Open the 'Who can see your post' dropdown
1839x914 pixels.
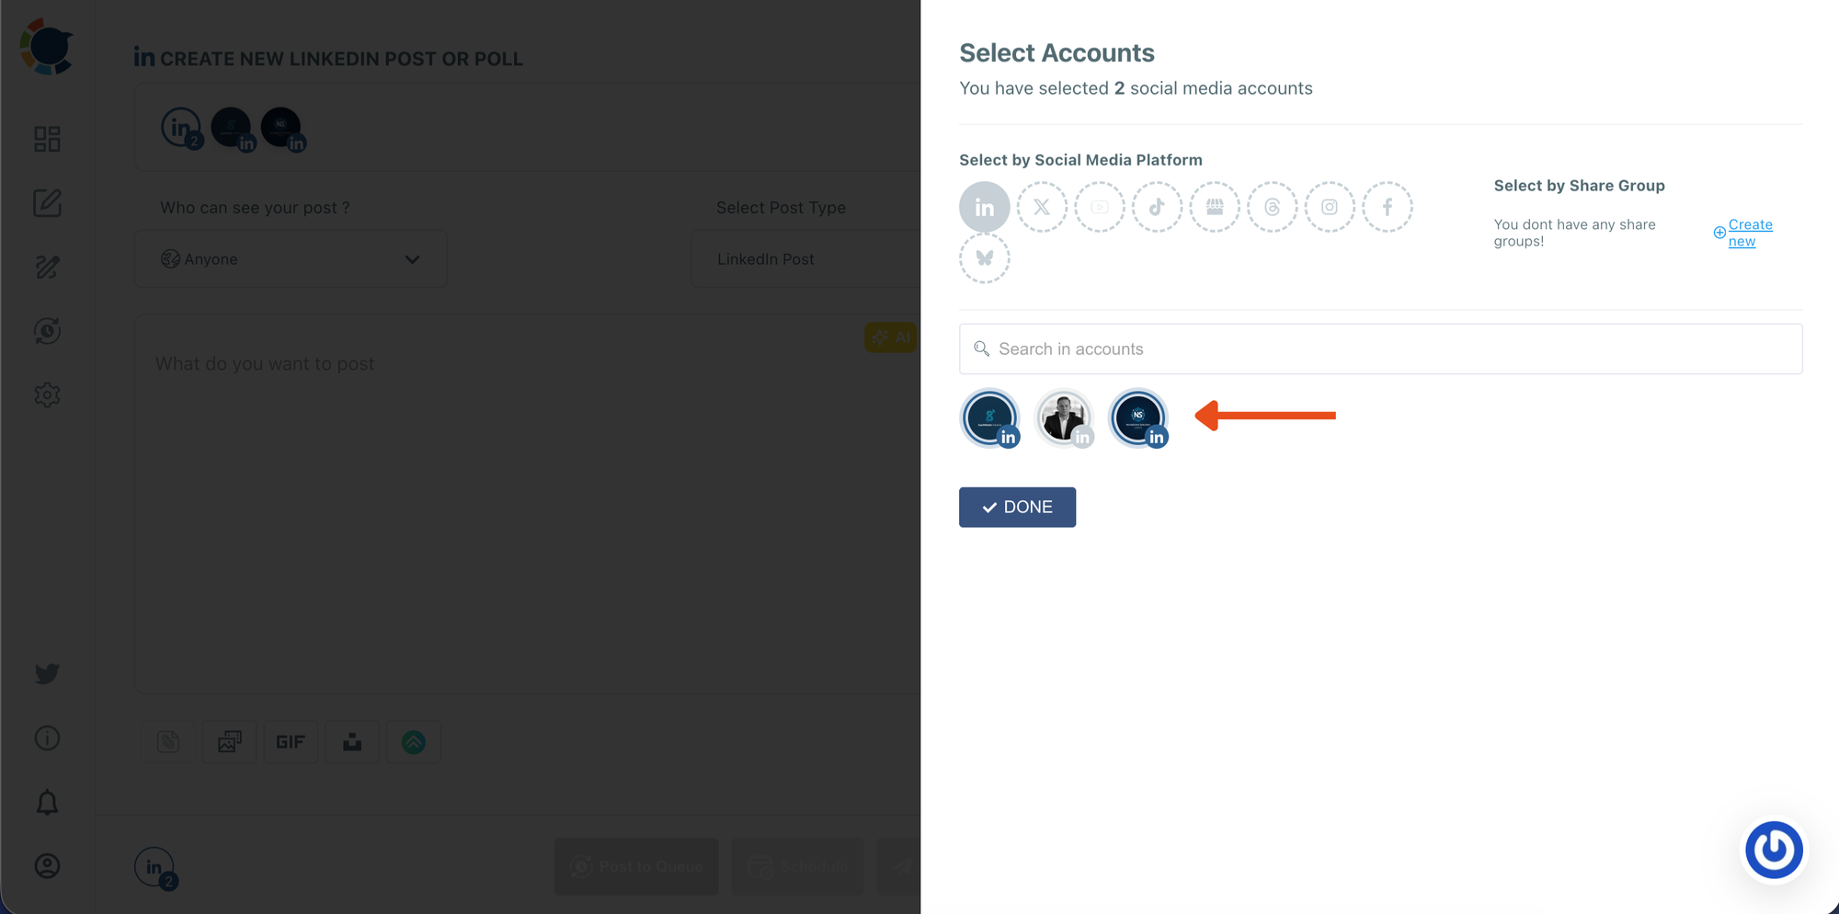pos(291,258)
